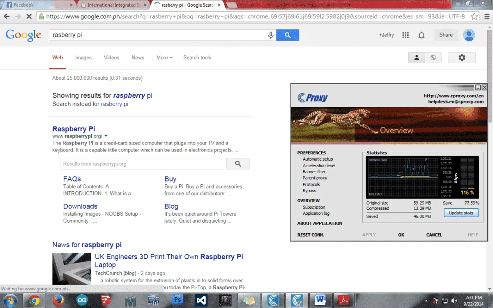493x308 pixels.
Task: Click the +Jeffry profile link
Action: 386,35
